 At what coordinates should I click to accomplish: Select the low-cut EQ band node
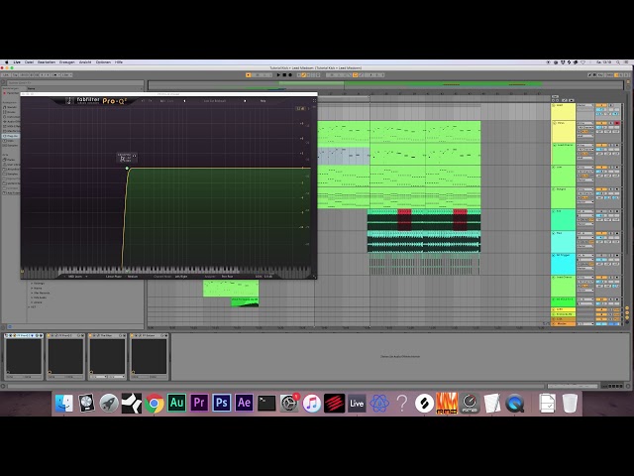point(127,168)
